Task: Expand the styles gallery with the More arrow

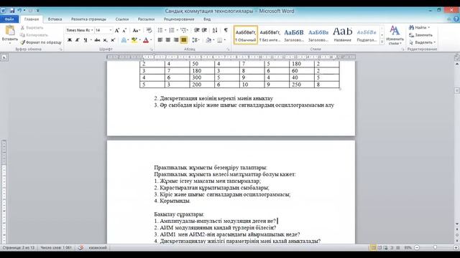Action: [x=382, y=42]
